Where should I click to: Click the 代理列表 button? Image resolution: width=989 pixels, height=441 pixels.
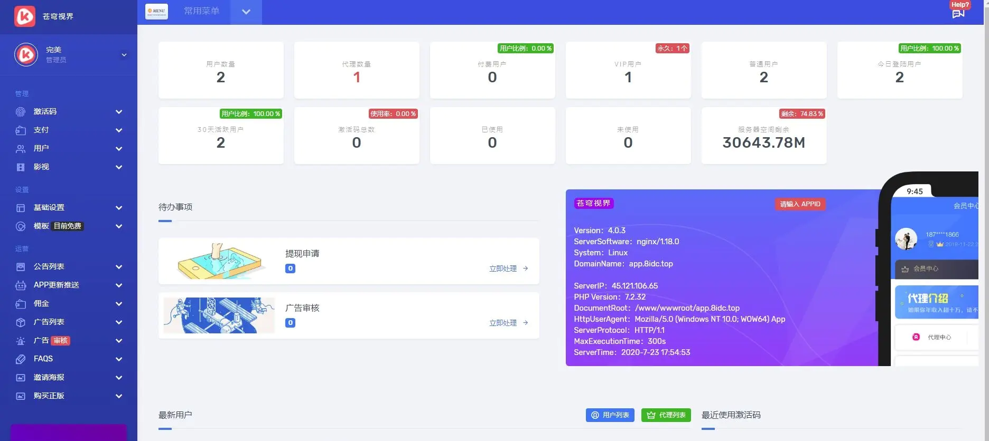(666, 415)
